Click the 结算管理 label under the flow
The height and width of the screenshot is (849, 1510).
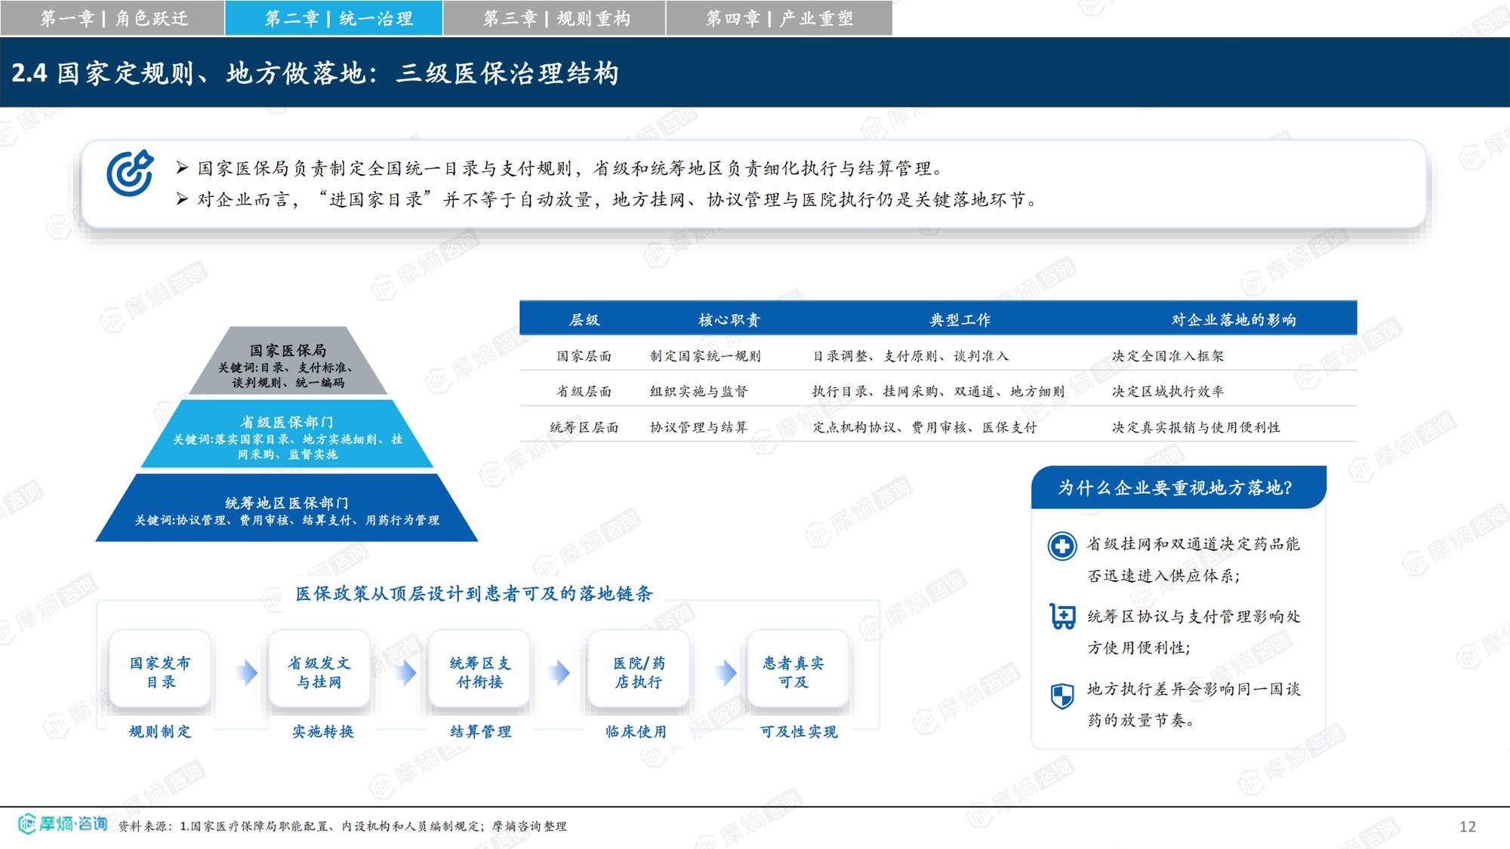point(481,731)
